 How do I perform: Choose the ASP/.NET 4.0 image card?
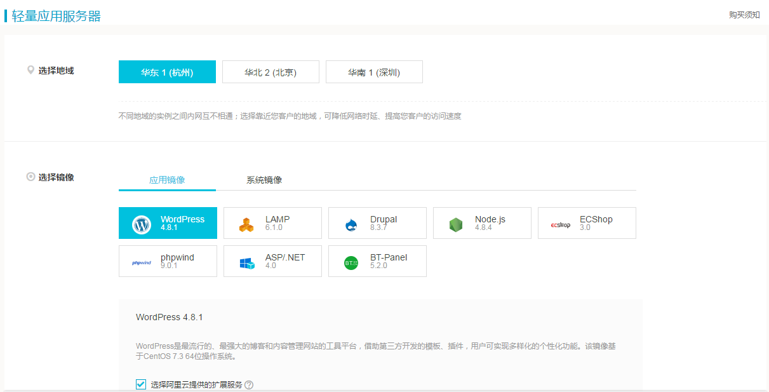(x=272, y=261)
